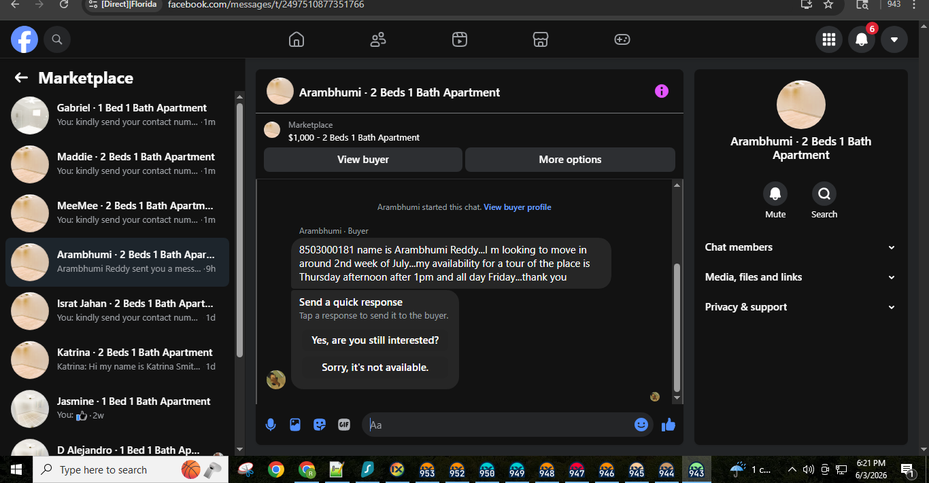This screenshot has height=483, width=929.
Task: Open the Friends icon in top navigation
Action: click(378, 39)
